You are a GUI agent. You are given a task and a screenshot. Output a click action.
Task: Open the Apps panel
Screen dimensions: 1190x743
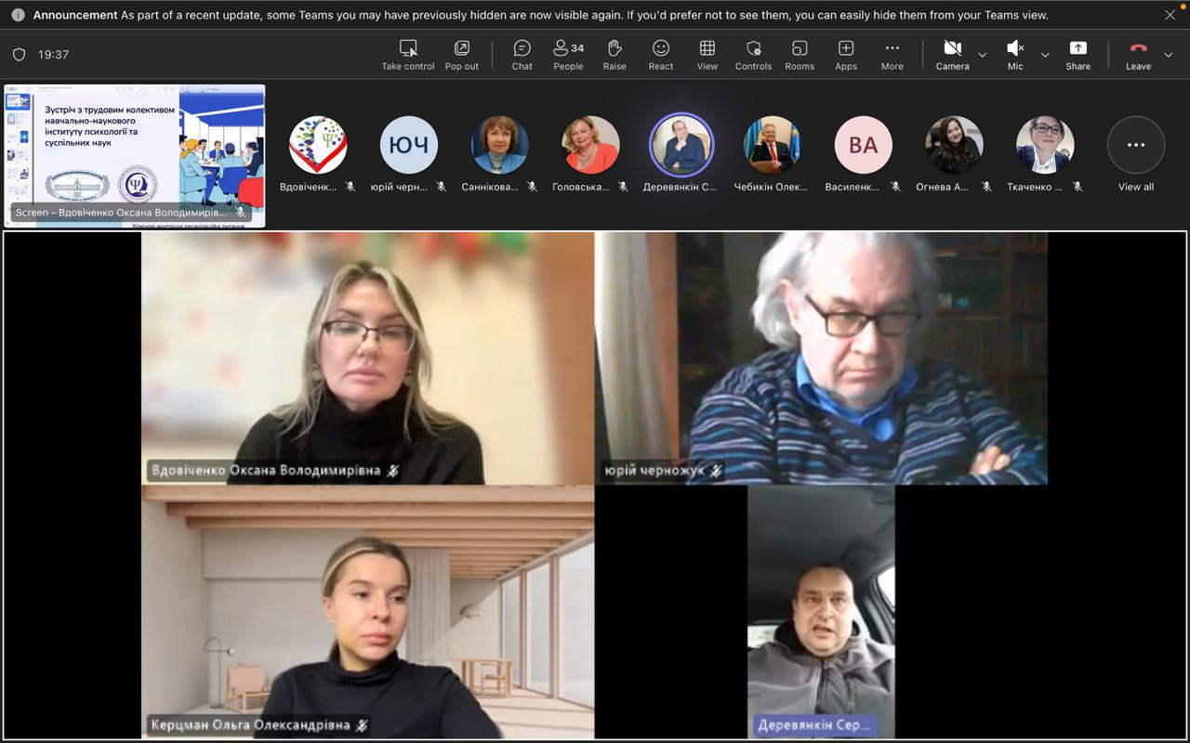point(846,55)
